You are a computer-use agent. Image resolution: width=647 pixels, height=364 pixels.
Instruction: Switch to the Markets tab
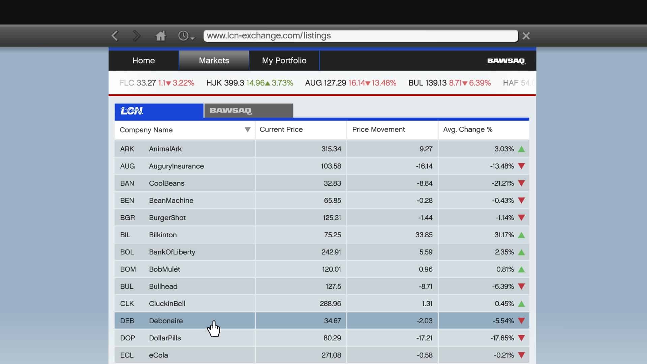click(x=214, y=61)
